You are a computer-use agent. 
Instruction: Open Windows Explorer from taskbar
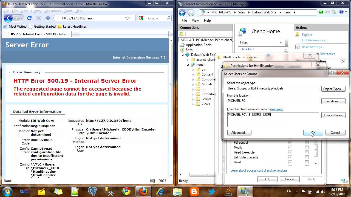177,192
